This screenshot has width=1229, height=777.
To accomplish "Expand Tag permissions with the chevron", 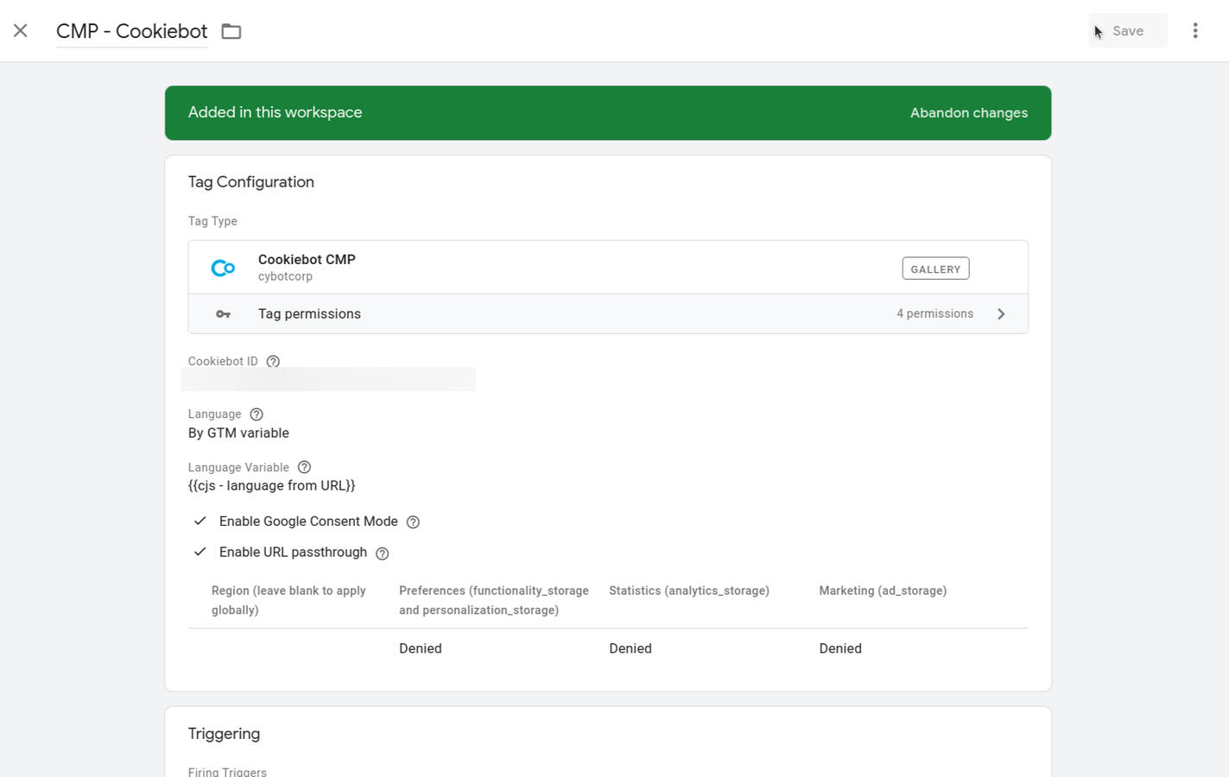I will [1001, 314].
